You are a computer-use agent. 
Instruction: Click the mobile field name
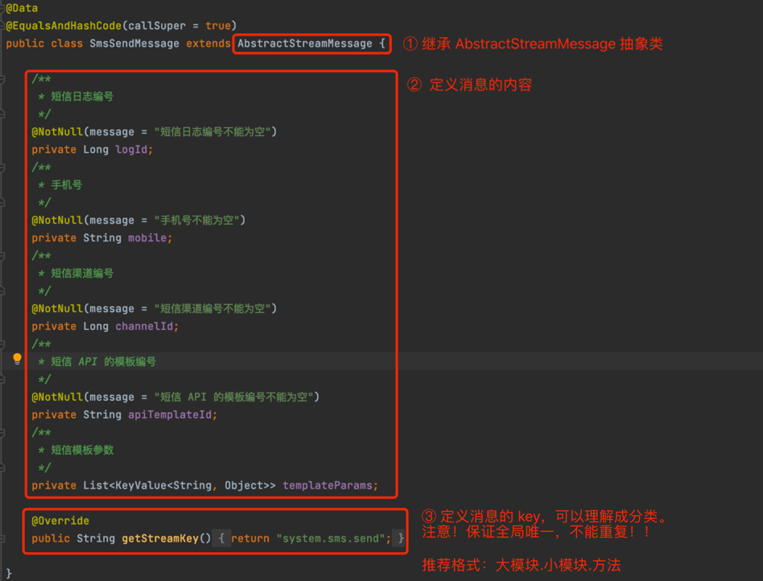pos(147,238)
